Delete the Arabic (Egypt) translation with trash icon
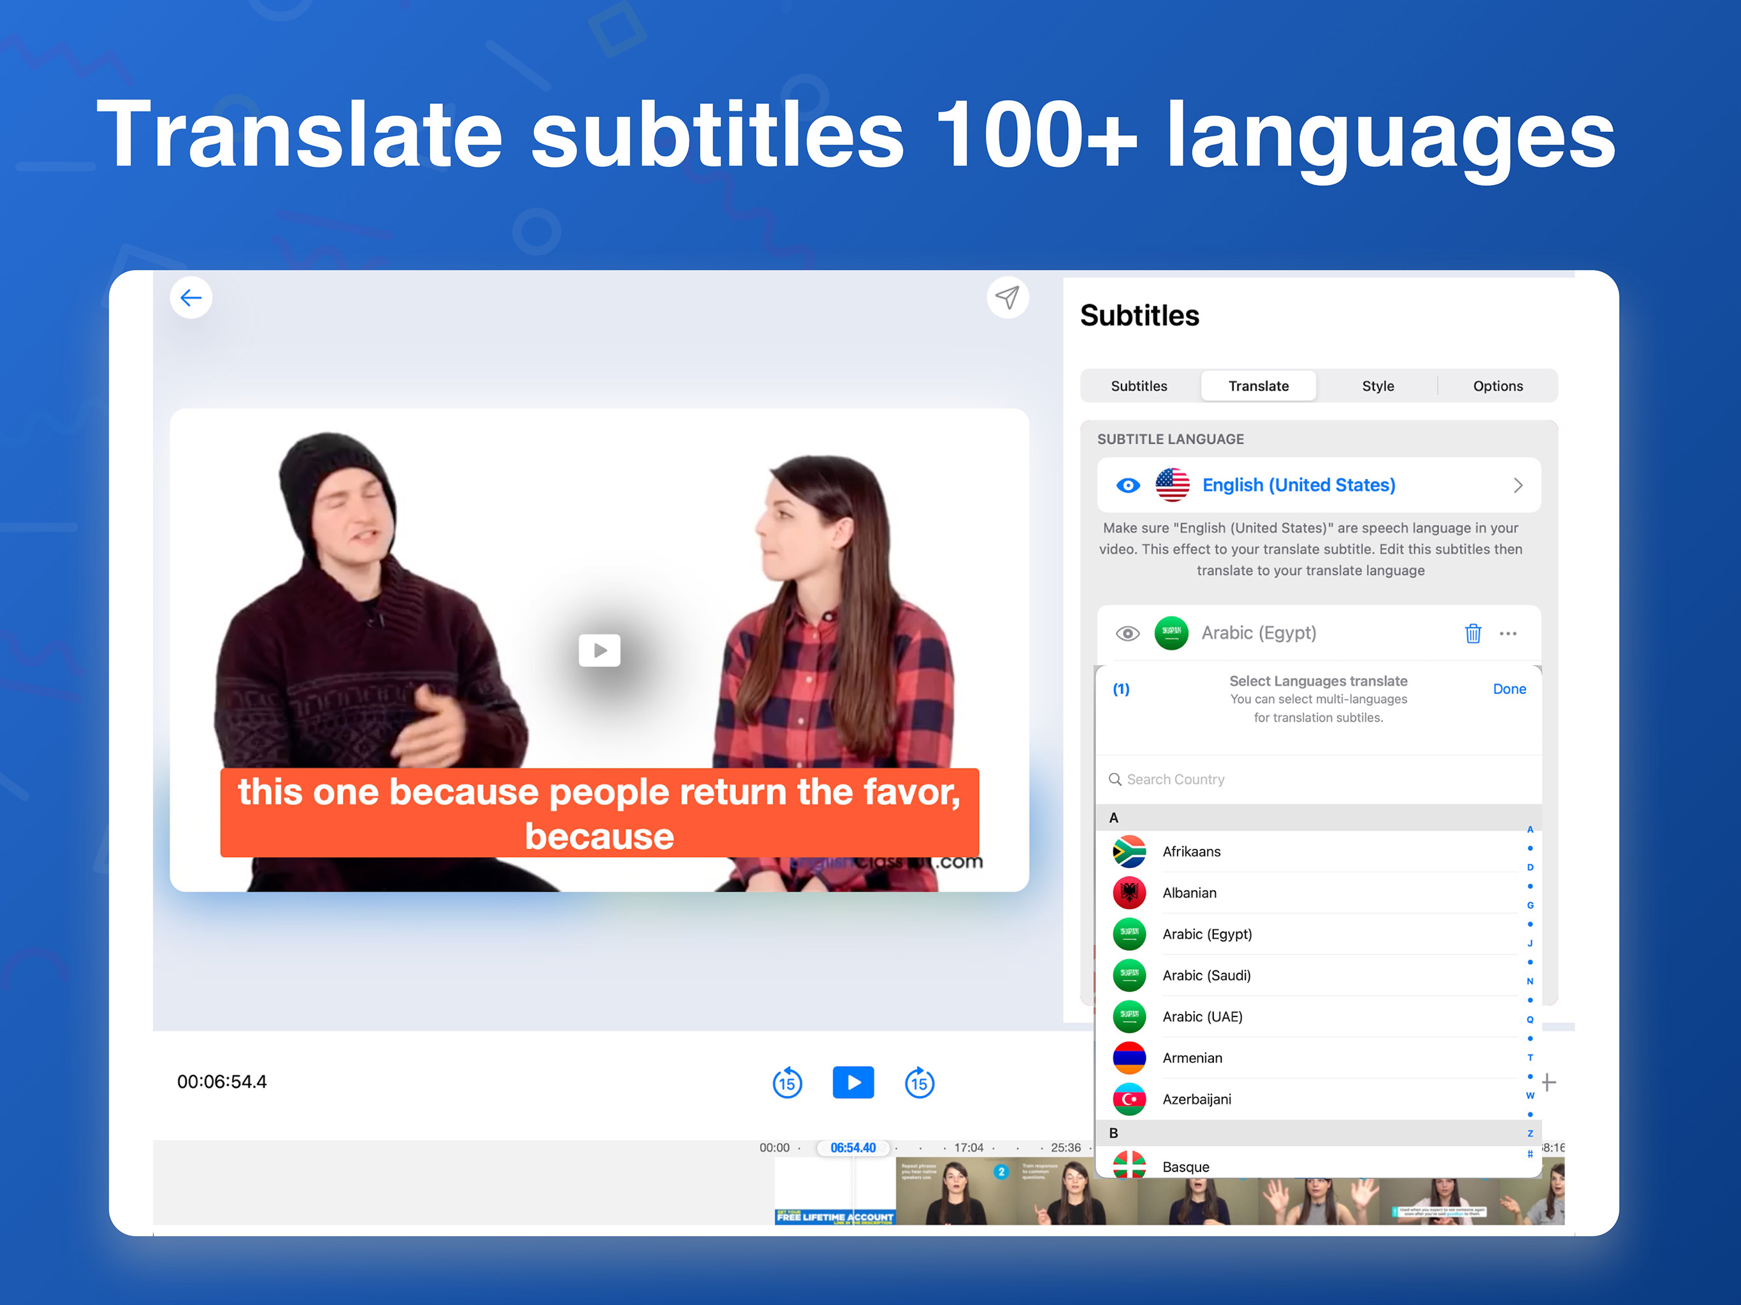 1472,633
